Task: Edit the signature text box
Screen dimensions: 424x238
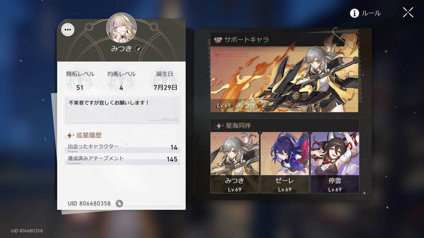Action: tap(123, 110)
